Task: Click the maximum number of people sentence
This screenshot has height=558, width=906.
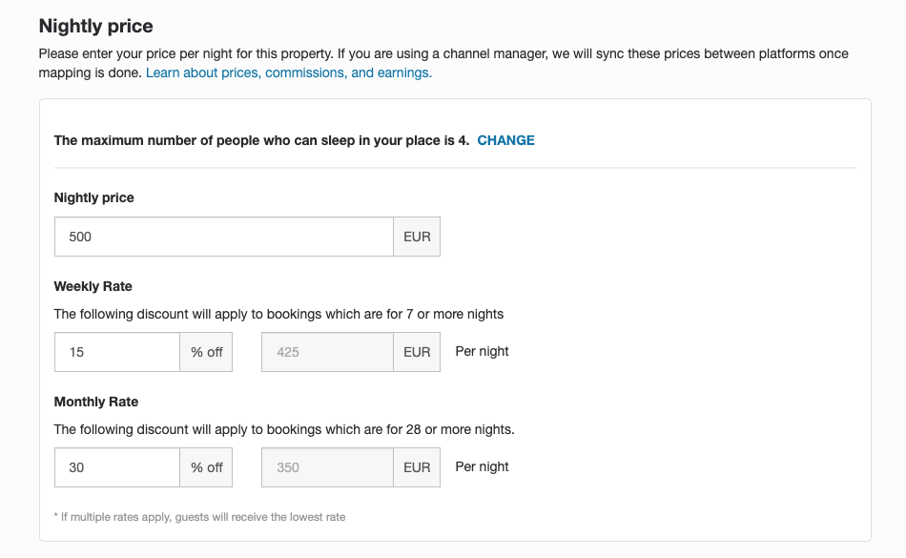Action: (261, 140)
